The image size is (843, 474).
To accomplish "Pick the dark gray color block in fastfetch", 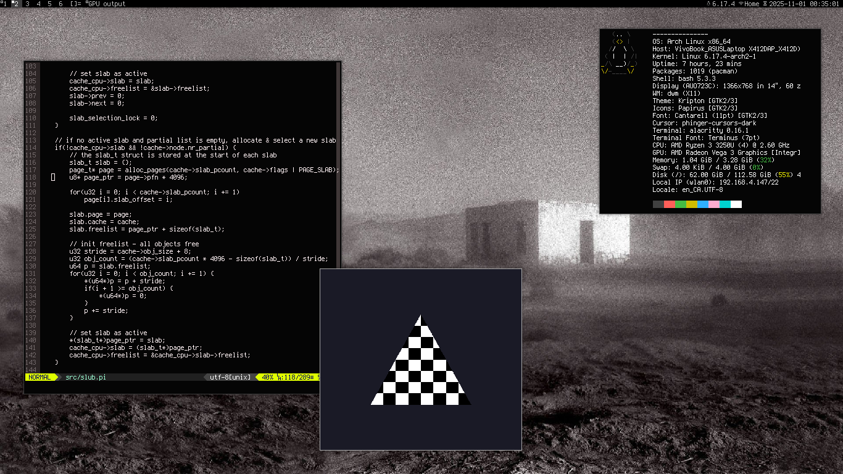I will [x=658, y=204].
